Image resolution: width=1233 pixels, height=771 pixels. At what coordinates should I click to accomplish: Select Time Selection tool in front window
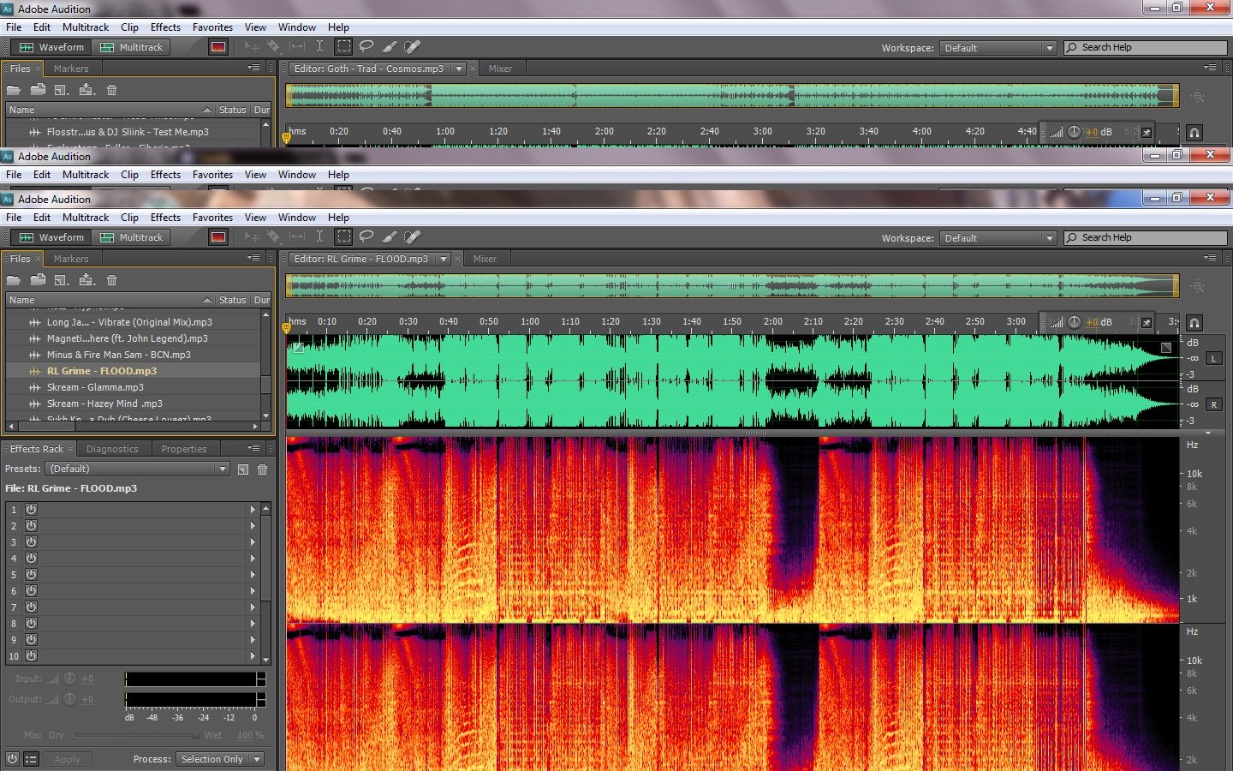[319, 237]
